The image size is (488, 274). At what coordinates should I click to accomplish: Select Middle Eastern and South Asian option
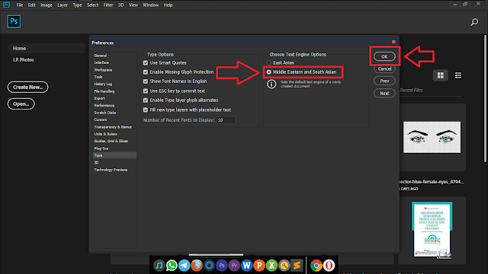268,72
